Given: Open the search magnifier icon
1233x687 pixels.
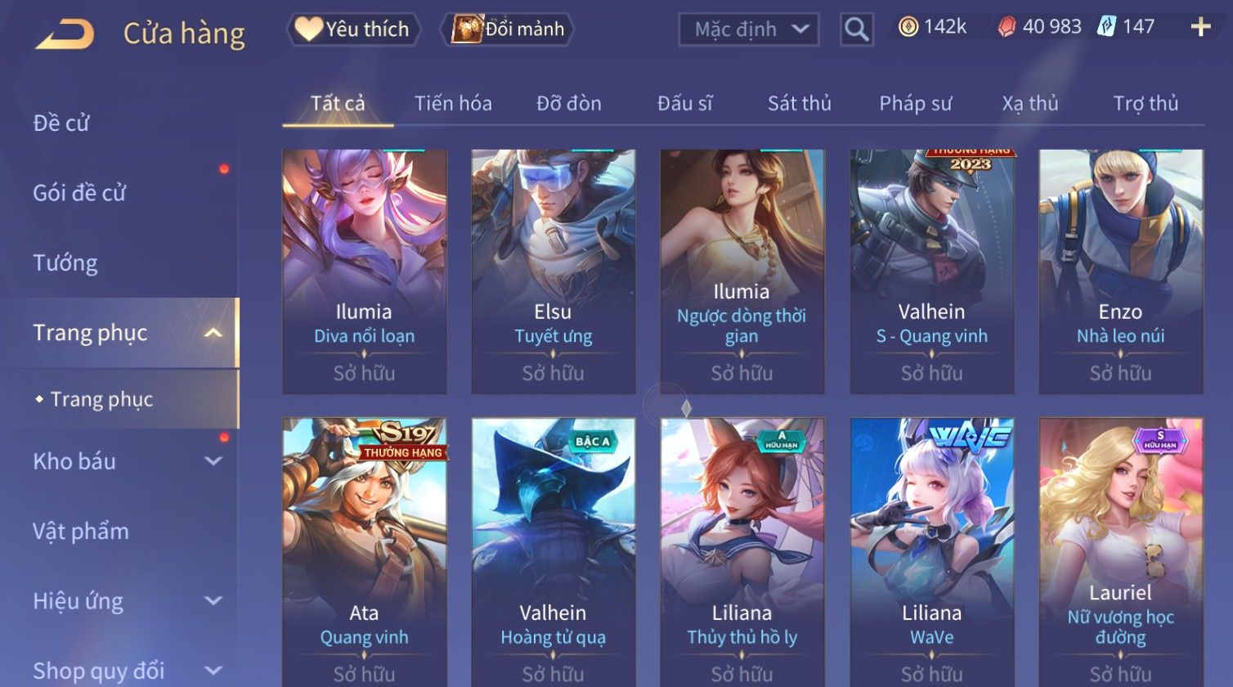Looking at the screenshot, I should (x=856, y=29).
